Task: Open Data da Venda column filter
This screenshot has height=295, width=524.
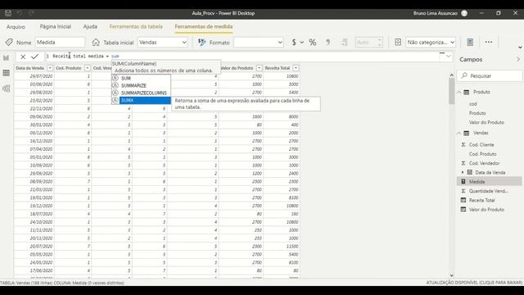Action: point(50,68)
